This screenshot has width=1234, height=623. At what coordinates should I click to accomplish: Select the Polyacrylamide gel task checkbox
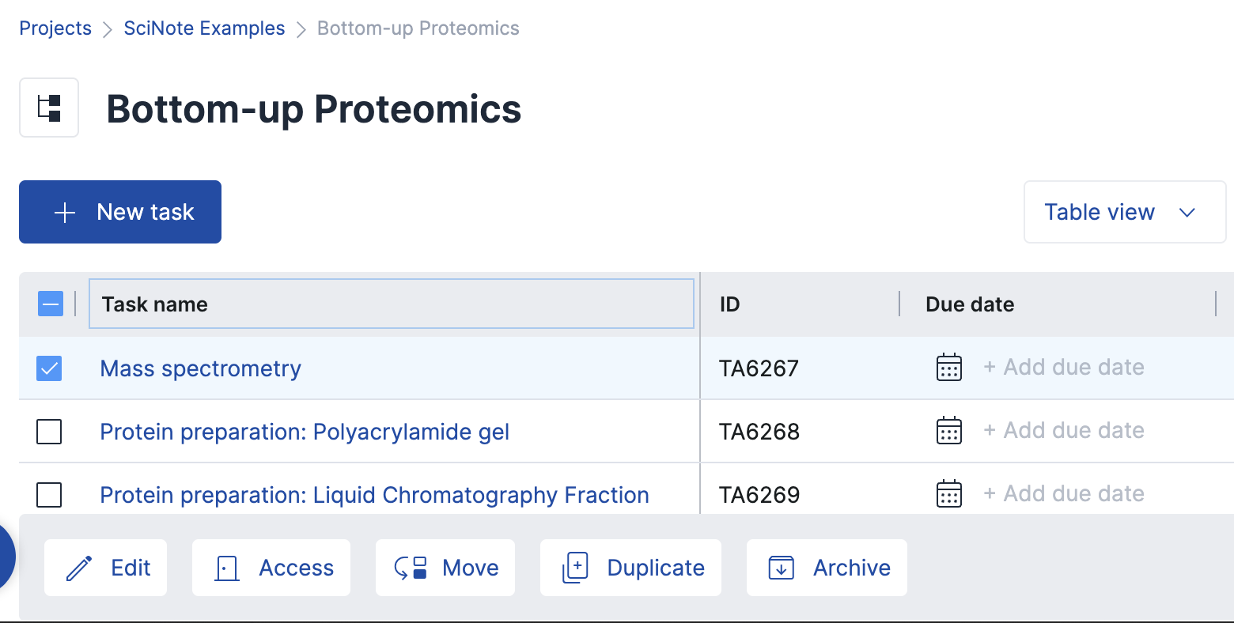click(x=49, y=432)
